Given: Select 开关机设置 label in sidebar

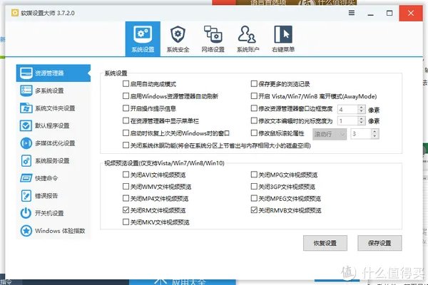Looking at the screenshot, I should pos(49,213).
